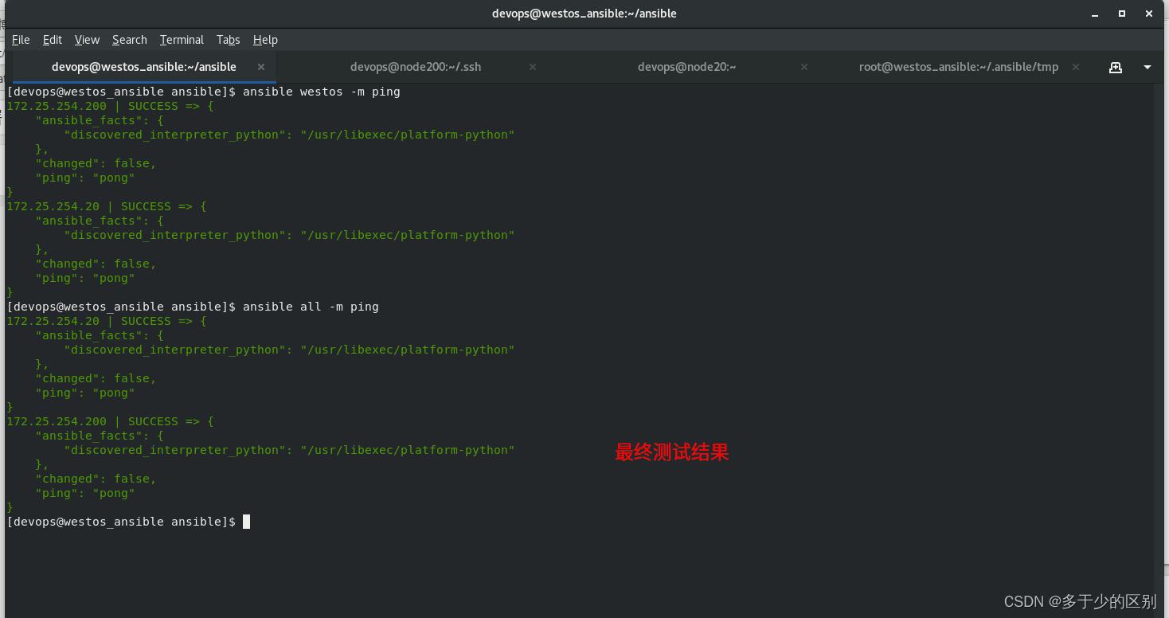Close the devops@westos_ansible:~/ansible tab
The image size is (1169, 618).
[261, 67]
